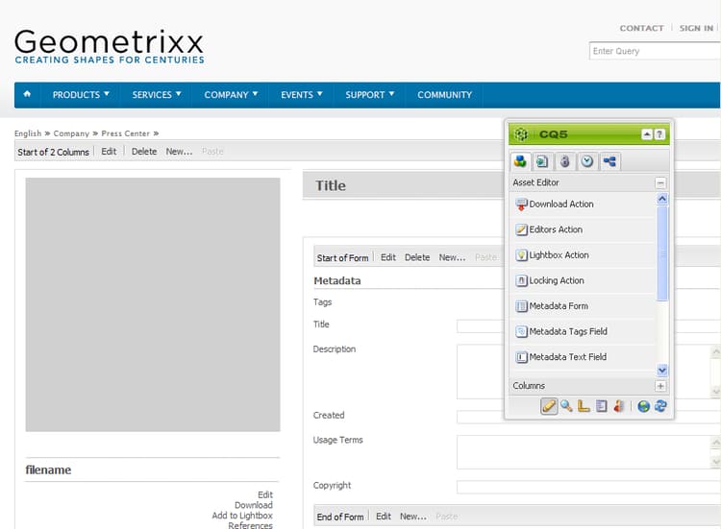Select the Metadata Tags Field component
The height and width of the screenshot is (529, 721).
point(584,331)
